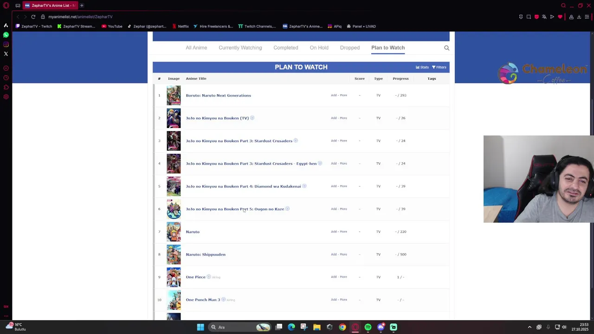Open the weather widget showing 16°C
Image resolution: width=594 pixels, height=334 pixels.
[16, 327]
